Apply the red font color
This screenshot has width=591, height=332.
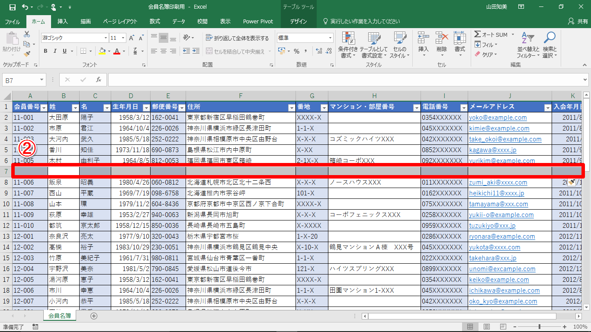(x=116, y=51)
